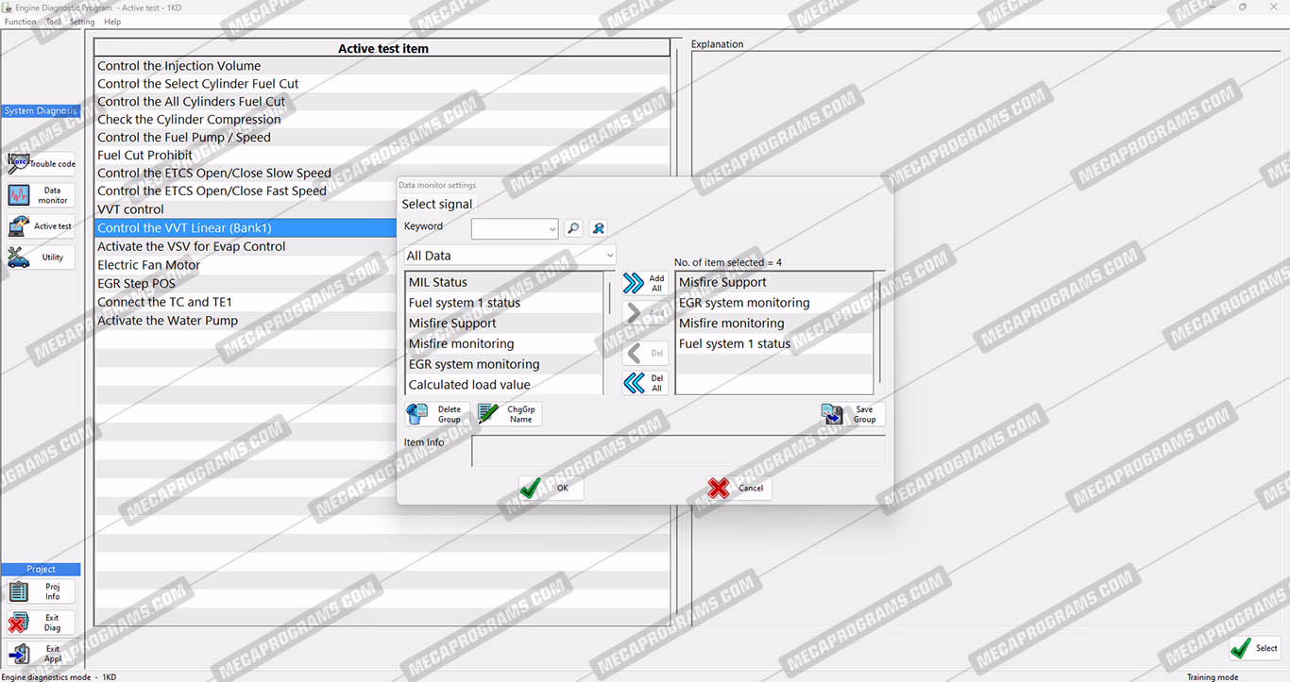
Task: Open the Function menu
Action: tap(20, 22)
